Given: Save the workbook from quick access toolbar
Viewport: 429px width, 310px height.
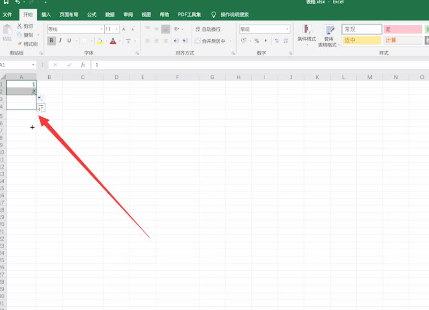Looking at the screenshot, I should pos(6,2).
